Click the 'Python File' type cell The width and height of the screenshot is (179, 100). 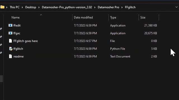117,49
